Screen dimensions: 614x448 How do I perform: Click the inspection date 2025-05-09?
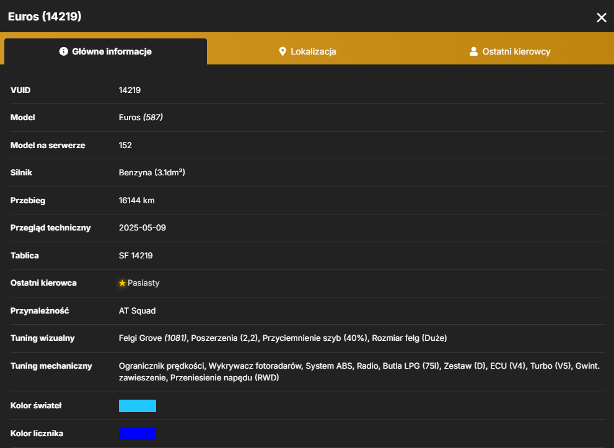pos(143,227)
